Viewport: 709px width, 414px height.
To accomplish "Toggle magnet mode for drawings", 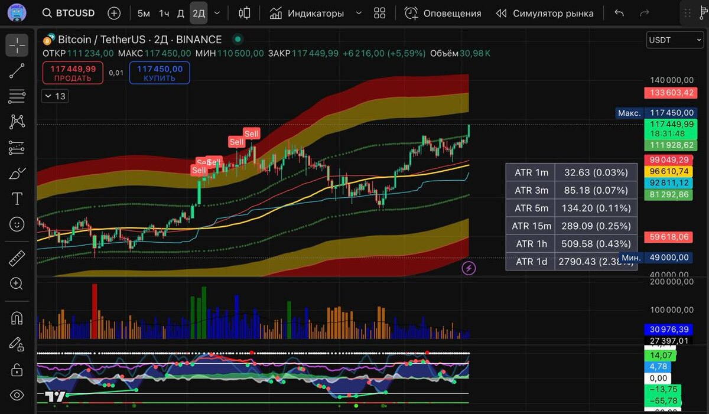I will point(17,318).
